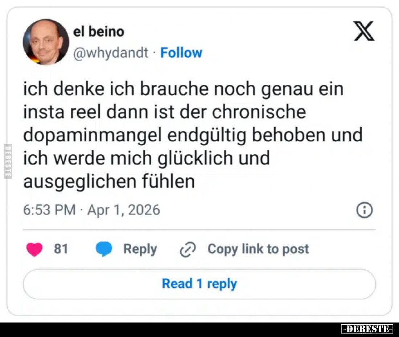Click the Follow link for @whydandt
The width and height of the screenshot is (399, 337).
[181, 53]
